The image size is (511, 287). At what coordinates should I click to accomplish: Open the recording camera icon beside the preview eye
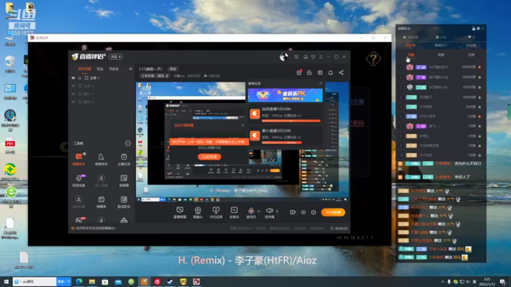293,212
